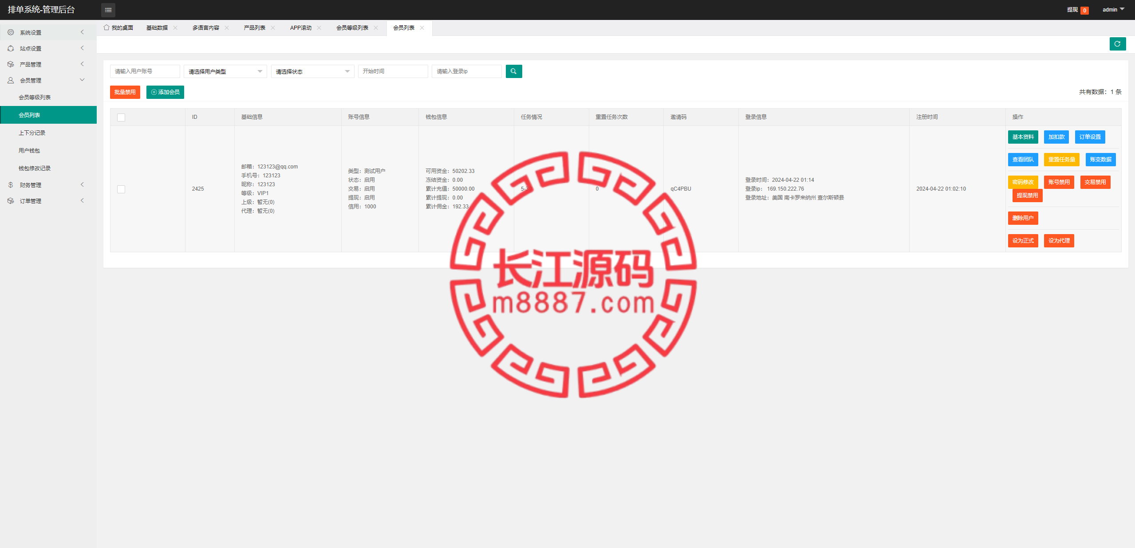
Task: Expand the 站点设置 menu chevron
Action: (x=82, y=48)
